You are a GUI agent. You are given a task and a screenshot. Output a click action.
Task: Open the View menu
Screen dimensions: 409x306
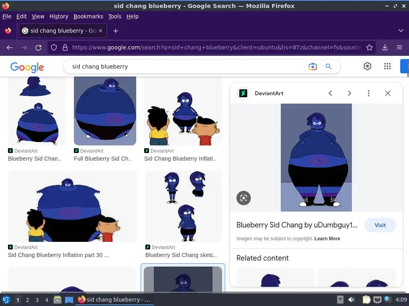[38, 16]
